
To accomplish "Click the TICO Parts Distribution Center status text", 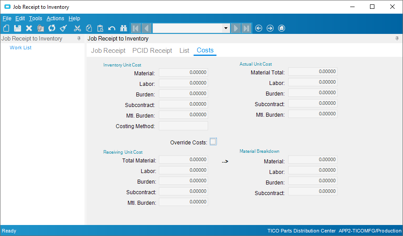I will coord(301,231).
